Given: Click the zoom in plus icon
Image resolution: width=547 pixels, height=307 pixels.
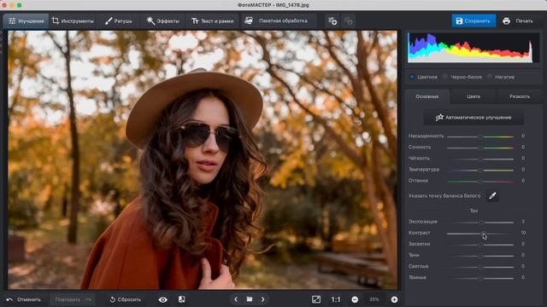Looking at the screenshot, I should click(394, 299).
